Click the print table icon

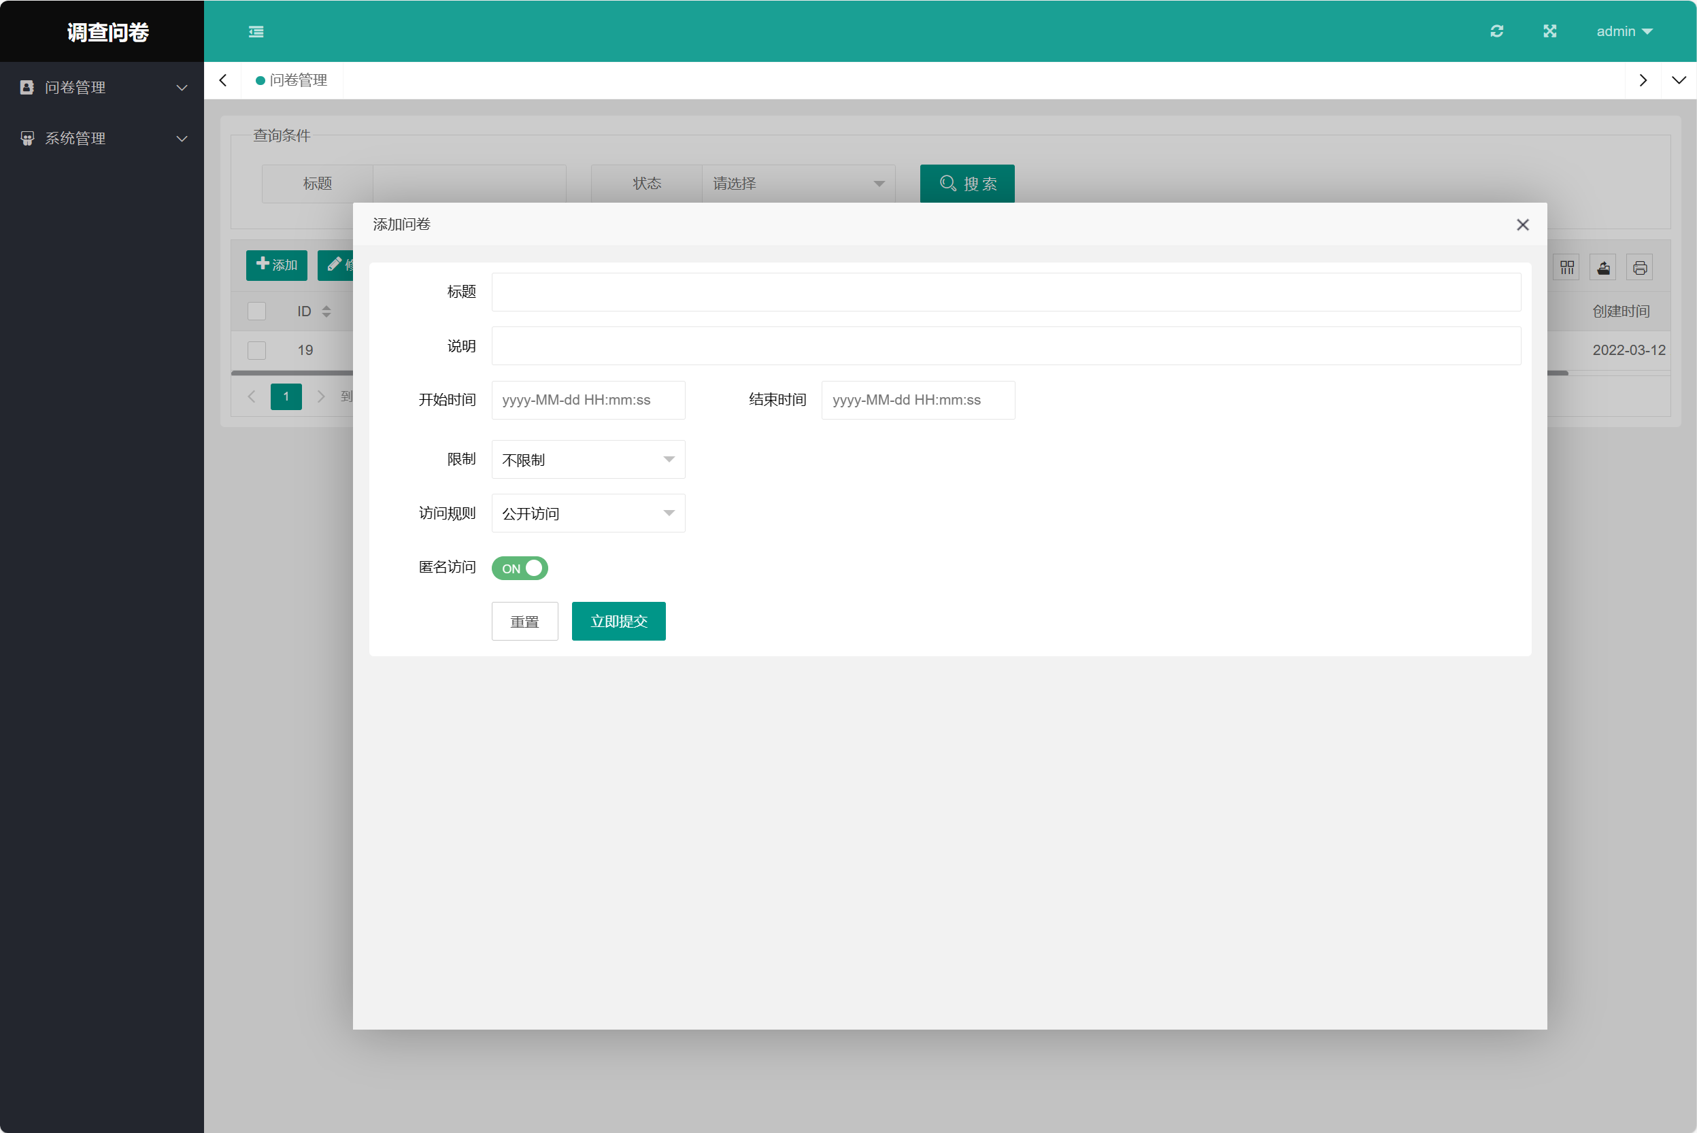click(1640, 268)
